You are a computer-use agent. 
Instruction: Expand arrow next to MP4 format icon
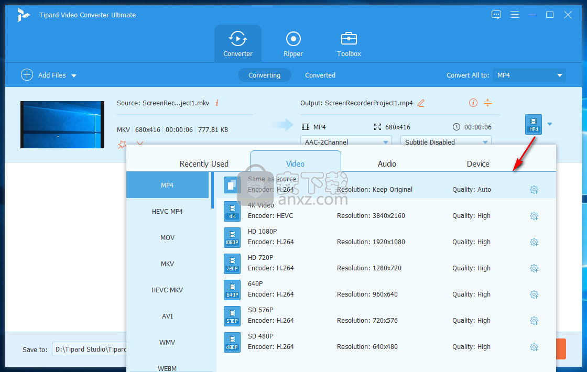click(x=550, y=124)
